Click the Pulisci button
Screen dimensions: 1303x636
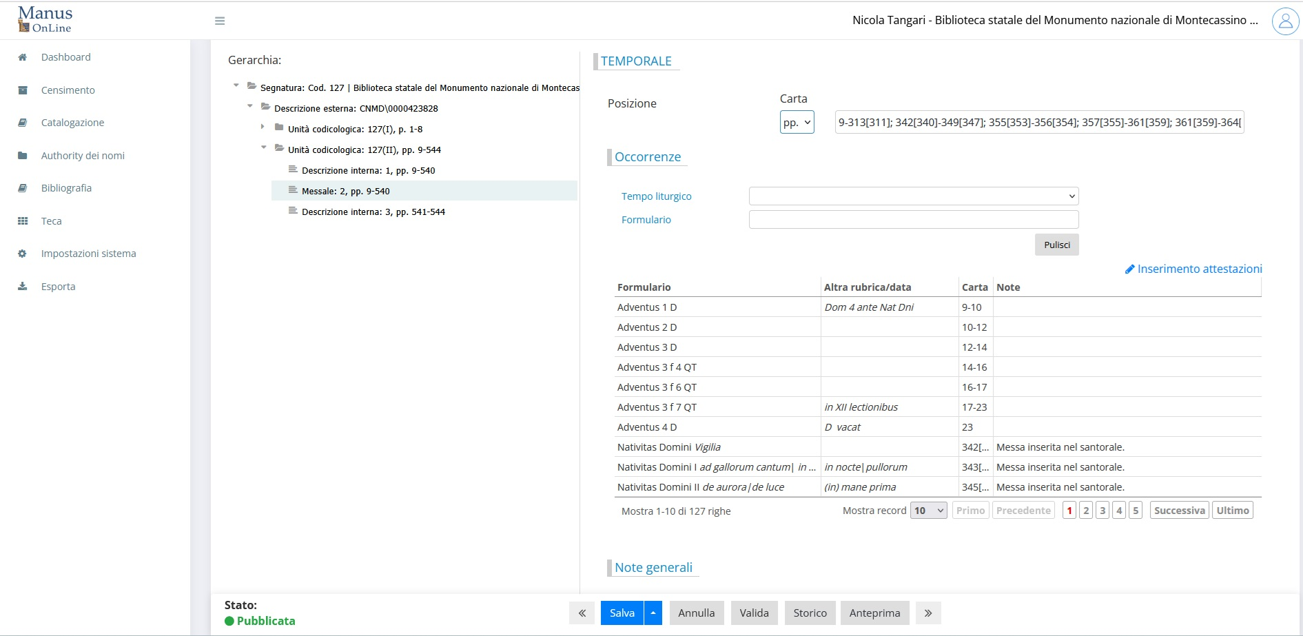click(1056, 245)
